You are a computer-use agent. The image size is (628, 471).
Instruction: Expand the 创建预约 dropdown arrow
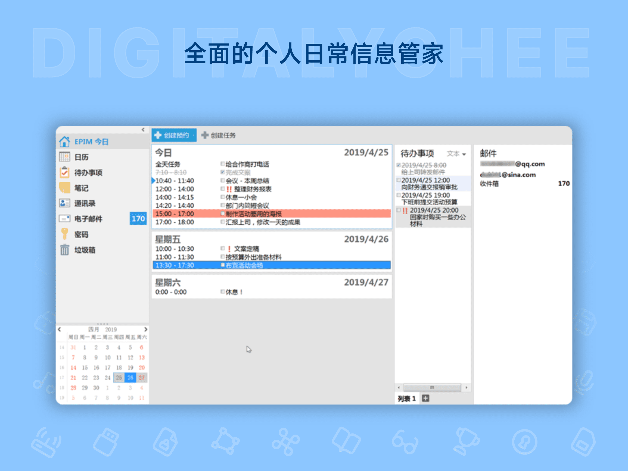[x=193, y=135]
